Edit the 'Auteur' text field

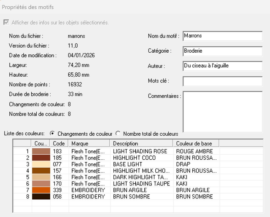(223, 66)
